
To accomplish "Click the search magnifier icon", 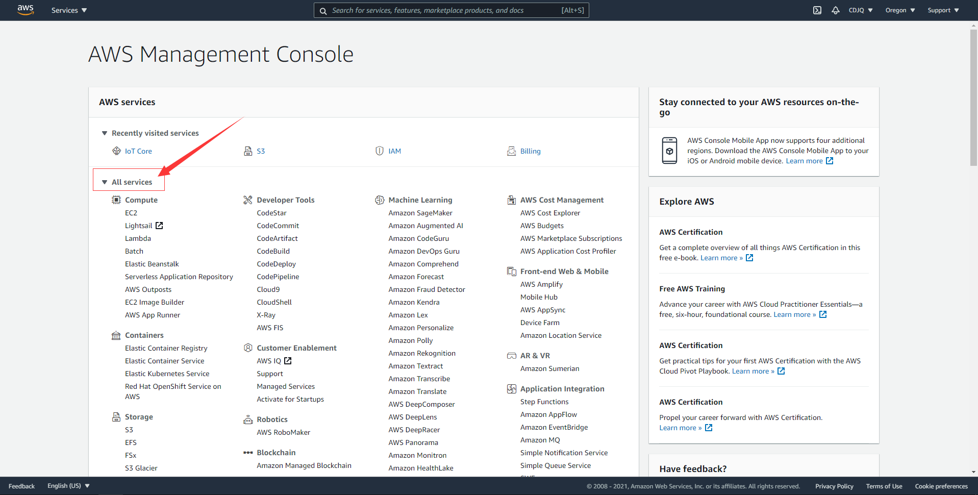I will click(x=323, y=11).
